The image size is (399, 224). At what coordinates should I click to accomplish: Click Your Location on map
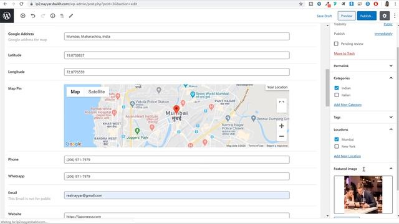277,87
